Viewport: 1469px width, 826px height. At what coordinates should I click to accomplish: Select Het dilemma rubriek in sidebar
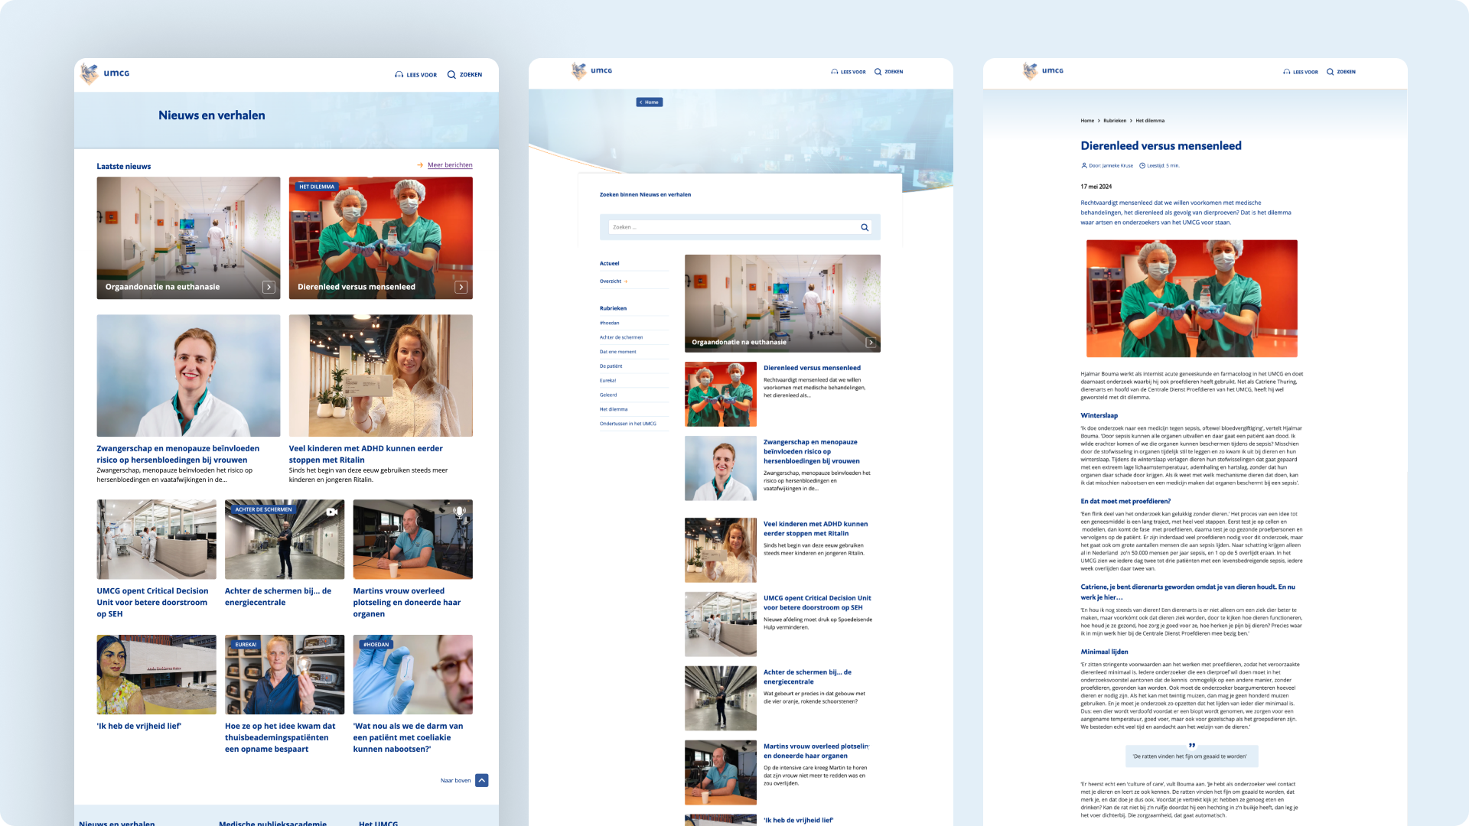tap(614, 410)
